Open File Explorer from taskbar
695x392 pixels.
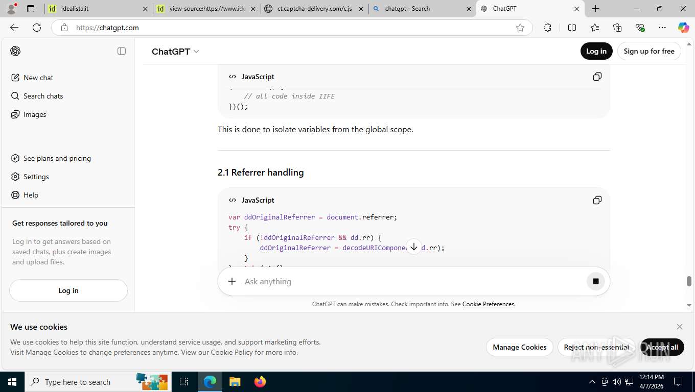(235, 382)
